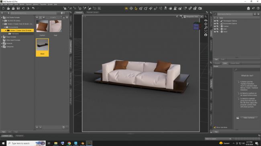Go to the next content page arrow

click(x=44, y=18)
